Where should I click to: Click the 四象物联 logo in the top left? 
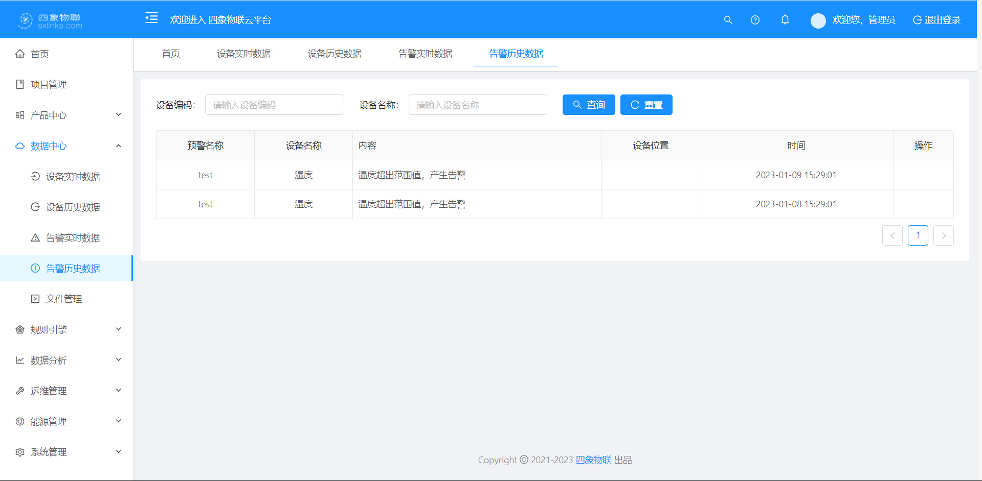coord(50,20)
